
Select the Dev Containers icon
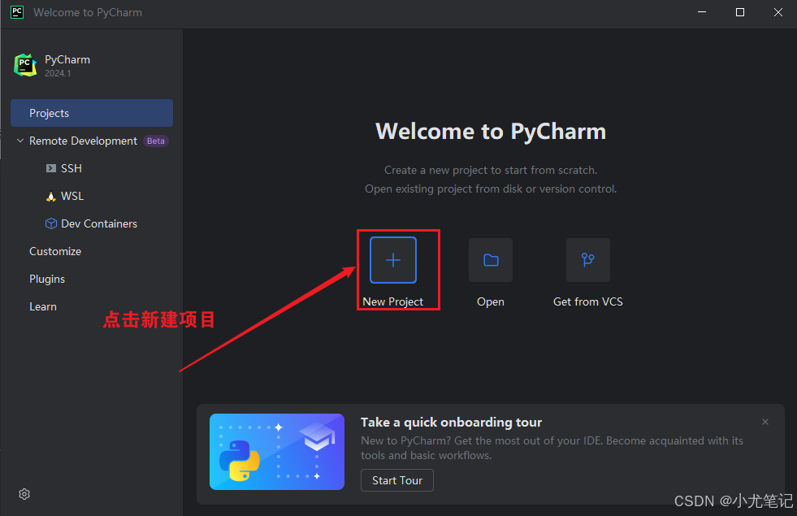(x=50, y=223)
